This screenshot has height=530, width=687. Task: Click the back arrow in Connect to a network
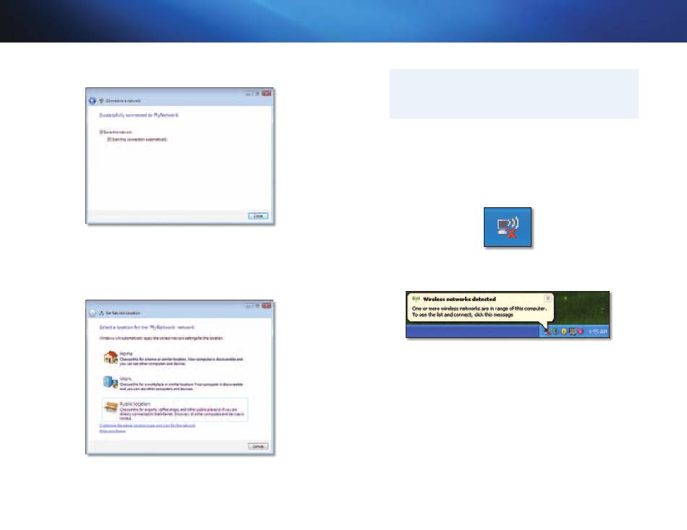[x=93, y=100]
